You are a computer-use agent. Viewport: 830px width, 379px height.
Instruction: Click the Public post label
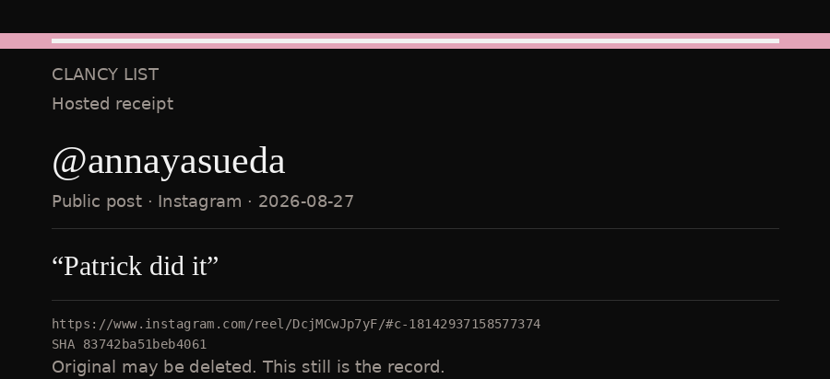97,201
